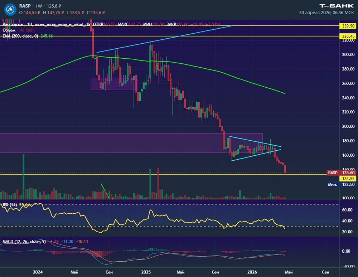Click the round RASP ticker logo

[10, 10]
